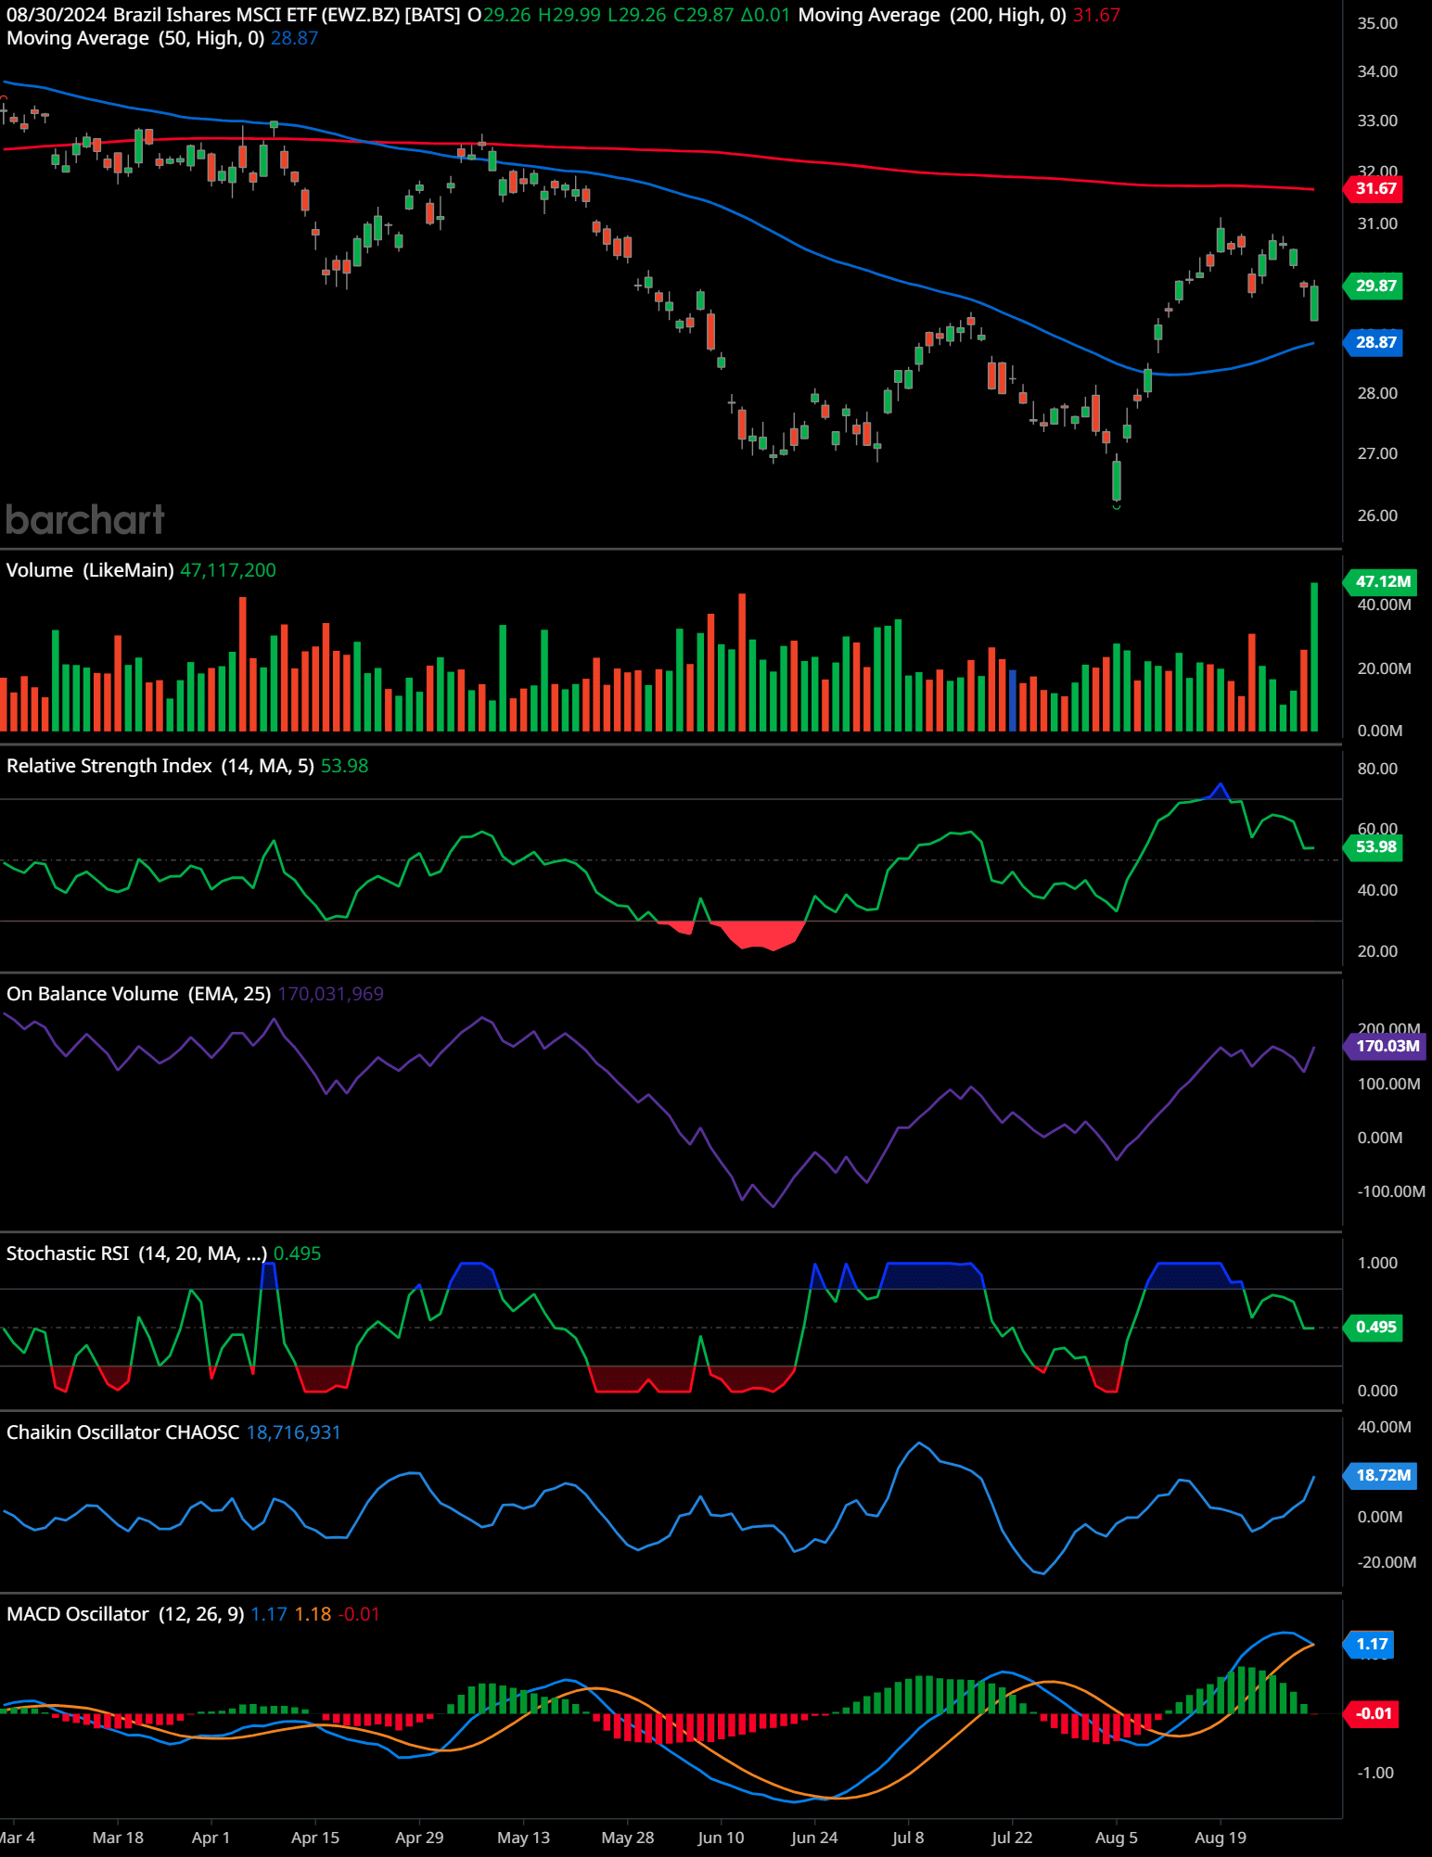This screenshot has width=1432, height=1857.
Task: Click the Mar 18 date axis label
Action: click(x=118, y=1838)
